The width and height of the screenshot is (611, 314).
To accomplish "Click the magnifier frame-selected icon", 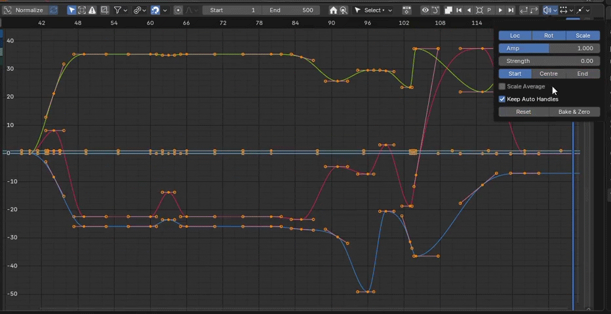I will tap(343, 10).
